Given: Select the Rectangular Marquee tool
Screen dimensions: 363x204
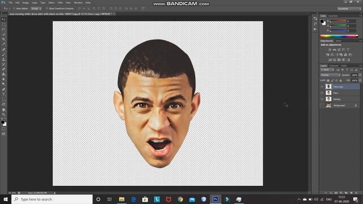Looking at the screenshot, I should click(x=3, y=24).
